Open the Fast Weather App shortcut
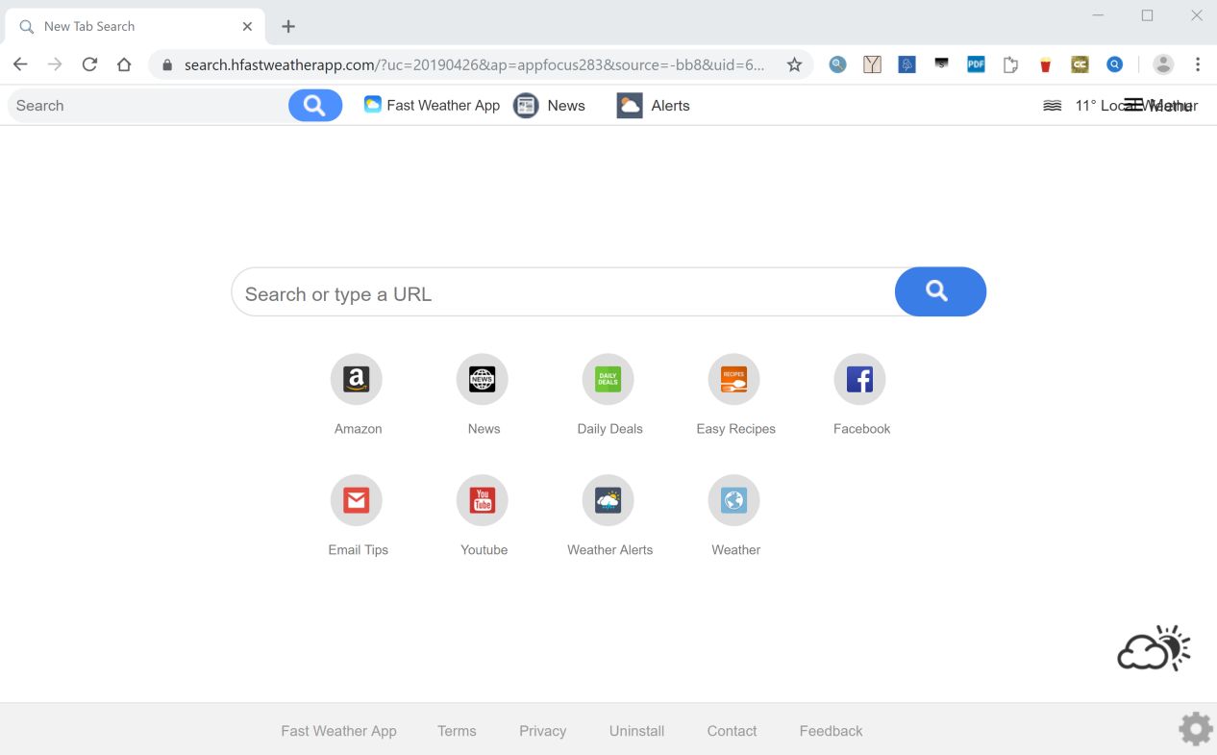Viewport: 1217px width, 755px height. pos(431,106)
